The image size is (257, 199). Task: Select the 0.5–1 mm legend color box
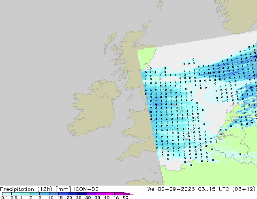(x=16, y=194)
